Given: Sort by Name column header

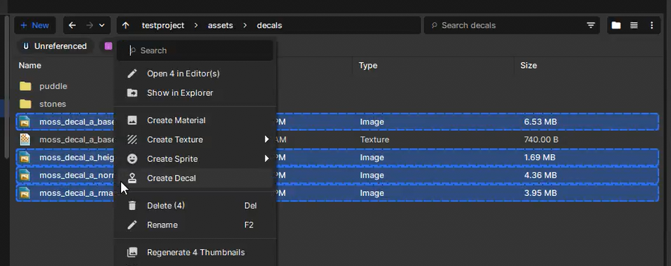Looking at the screenshot, I should [x=30, y=65].
